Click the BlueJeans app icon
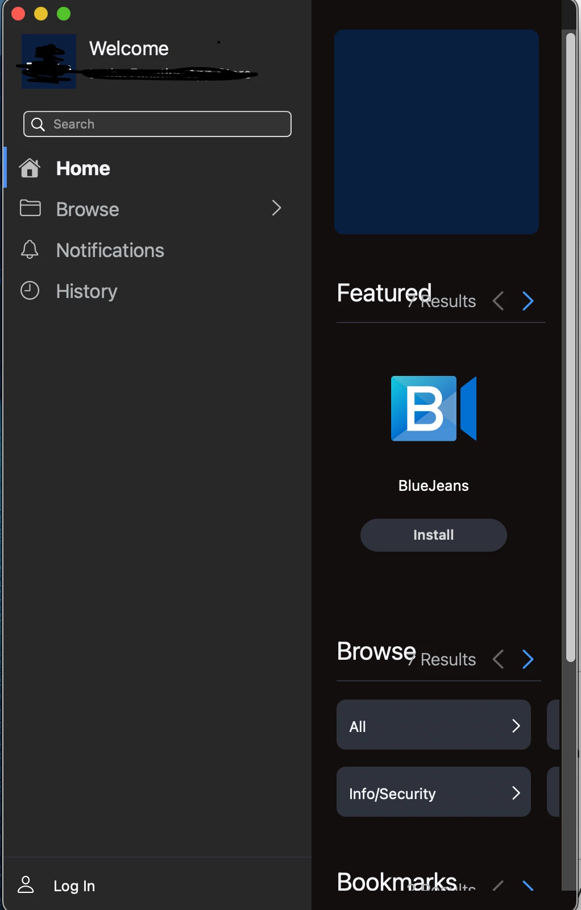This screenshot has width=581, height=910. click(x=434, y=408)
